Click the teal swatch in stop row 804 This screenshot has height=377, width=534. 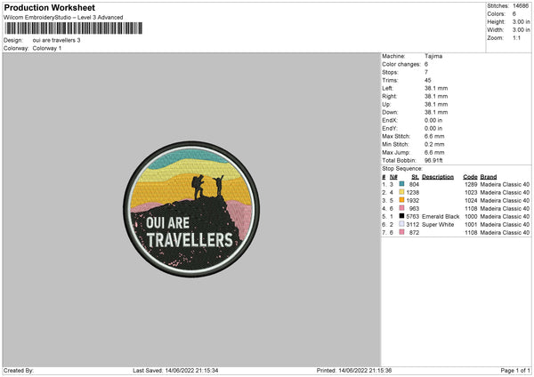[x=402, y=184]
